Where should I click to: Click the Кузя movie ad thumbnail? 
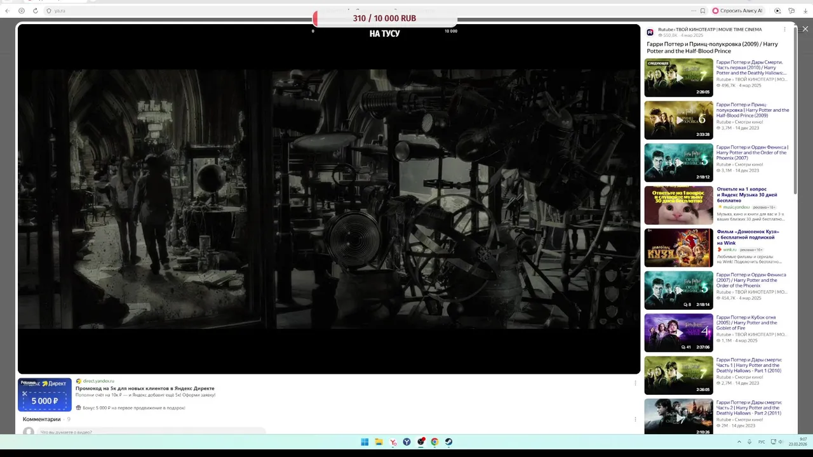pyautogui.click(x=678, y=248)
